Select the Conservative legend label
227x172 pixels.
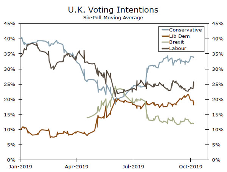click(x=185, y=30)
